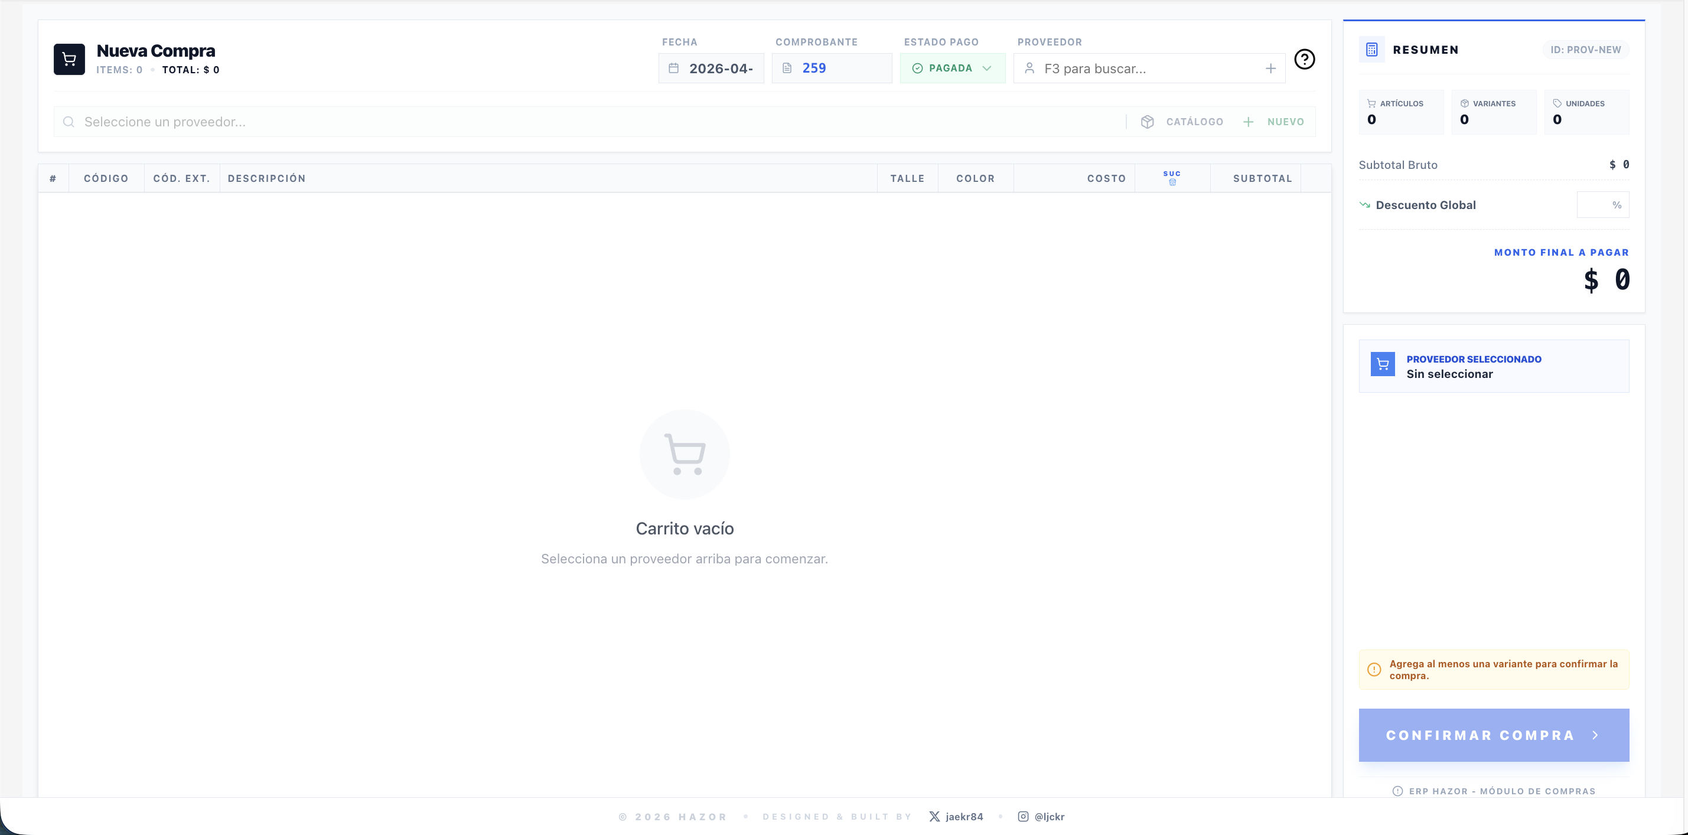Click the Color column header
The image size is (1688, 835).
click(975, 178)
